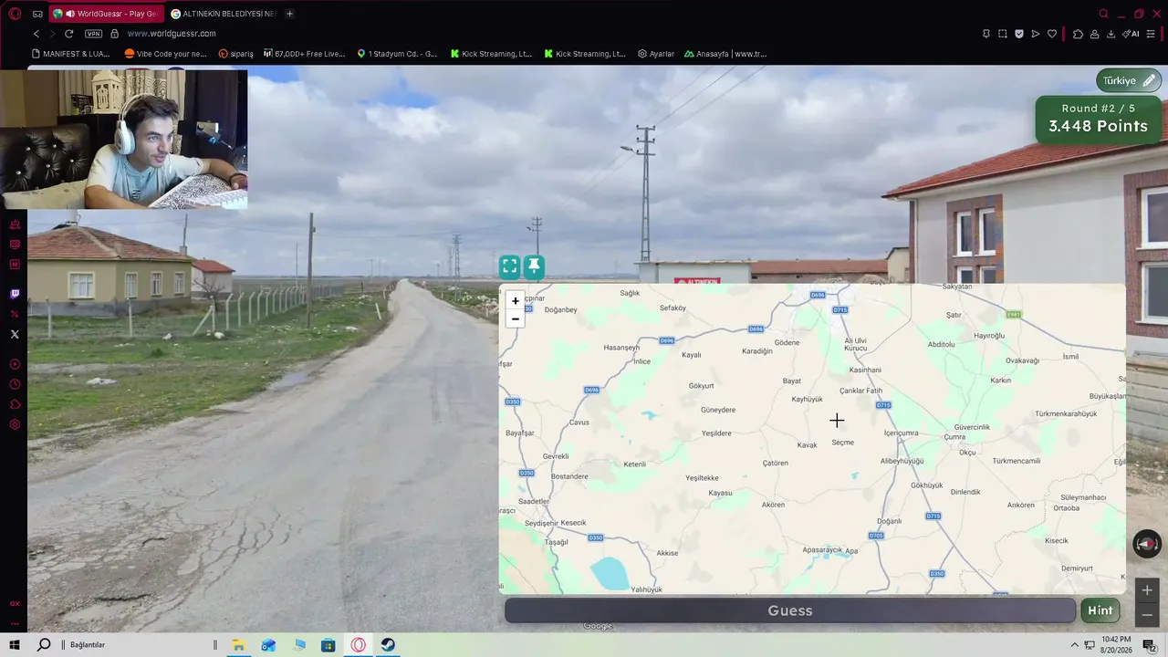This screenshot has height=657, width=1168.
Task: Pin the guess map open
Action: 534,266
